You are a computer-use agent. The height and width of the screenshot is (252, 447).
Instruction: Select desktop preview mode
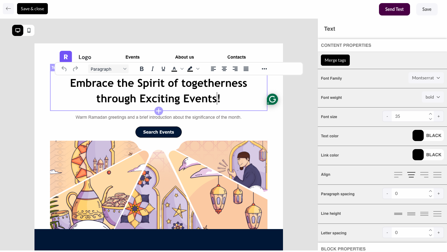17,30
